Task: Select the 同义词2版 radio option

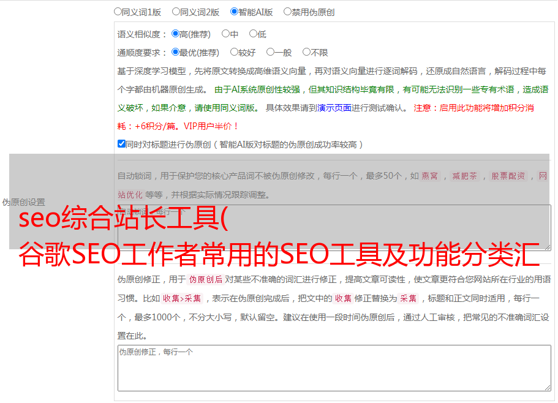Action: [x=176, y=12]
